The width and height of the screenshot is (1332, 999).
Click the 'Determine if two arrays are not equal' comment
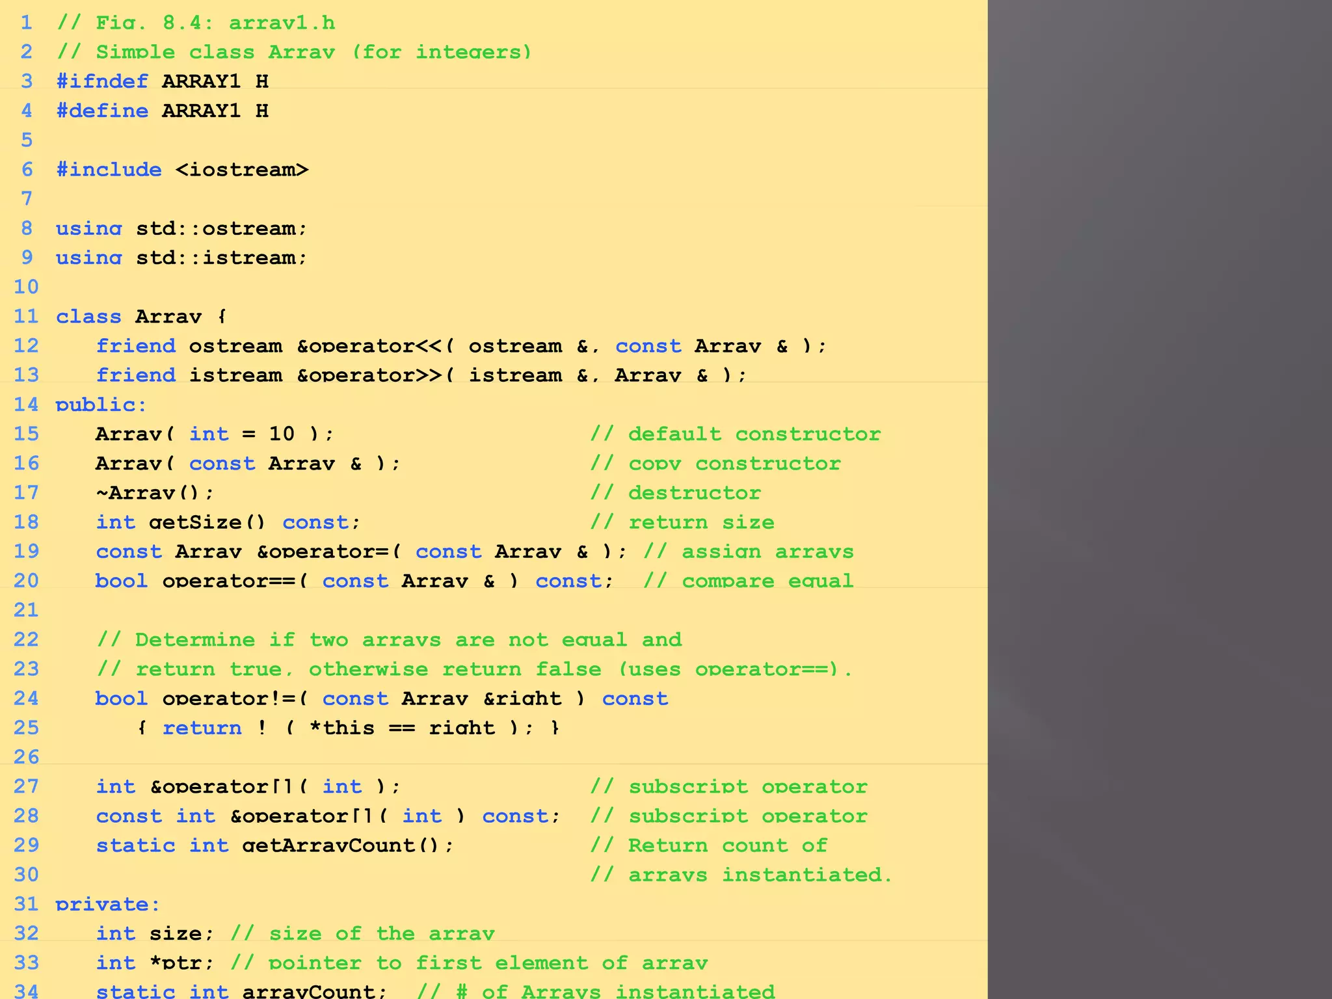[389, 639]
